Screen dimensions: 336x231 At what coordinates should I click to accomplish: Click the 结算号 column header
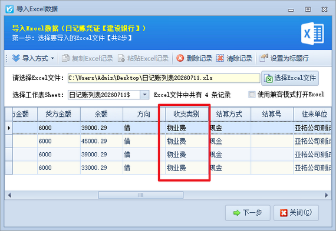point(272,114)
